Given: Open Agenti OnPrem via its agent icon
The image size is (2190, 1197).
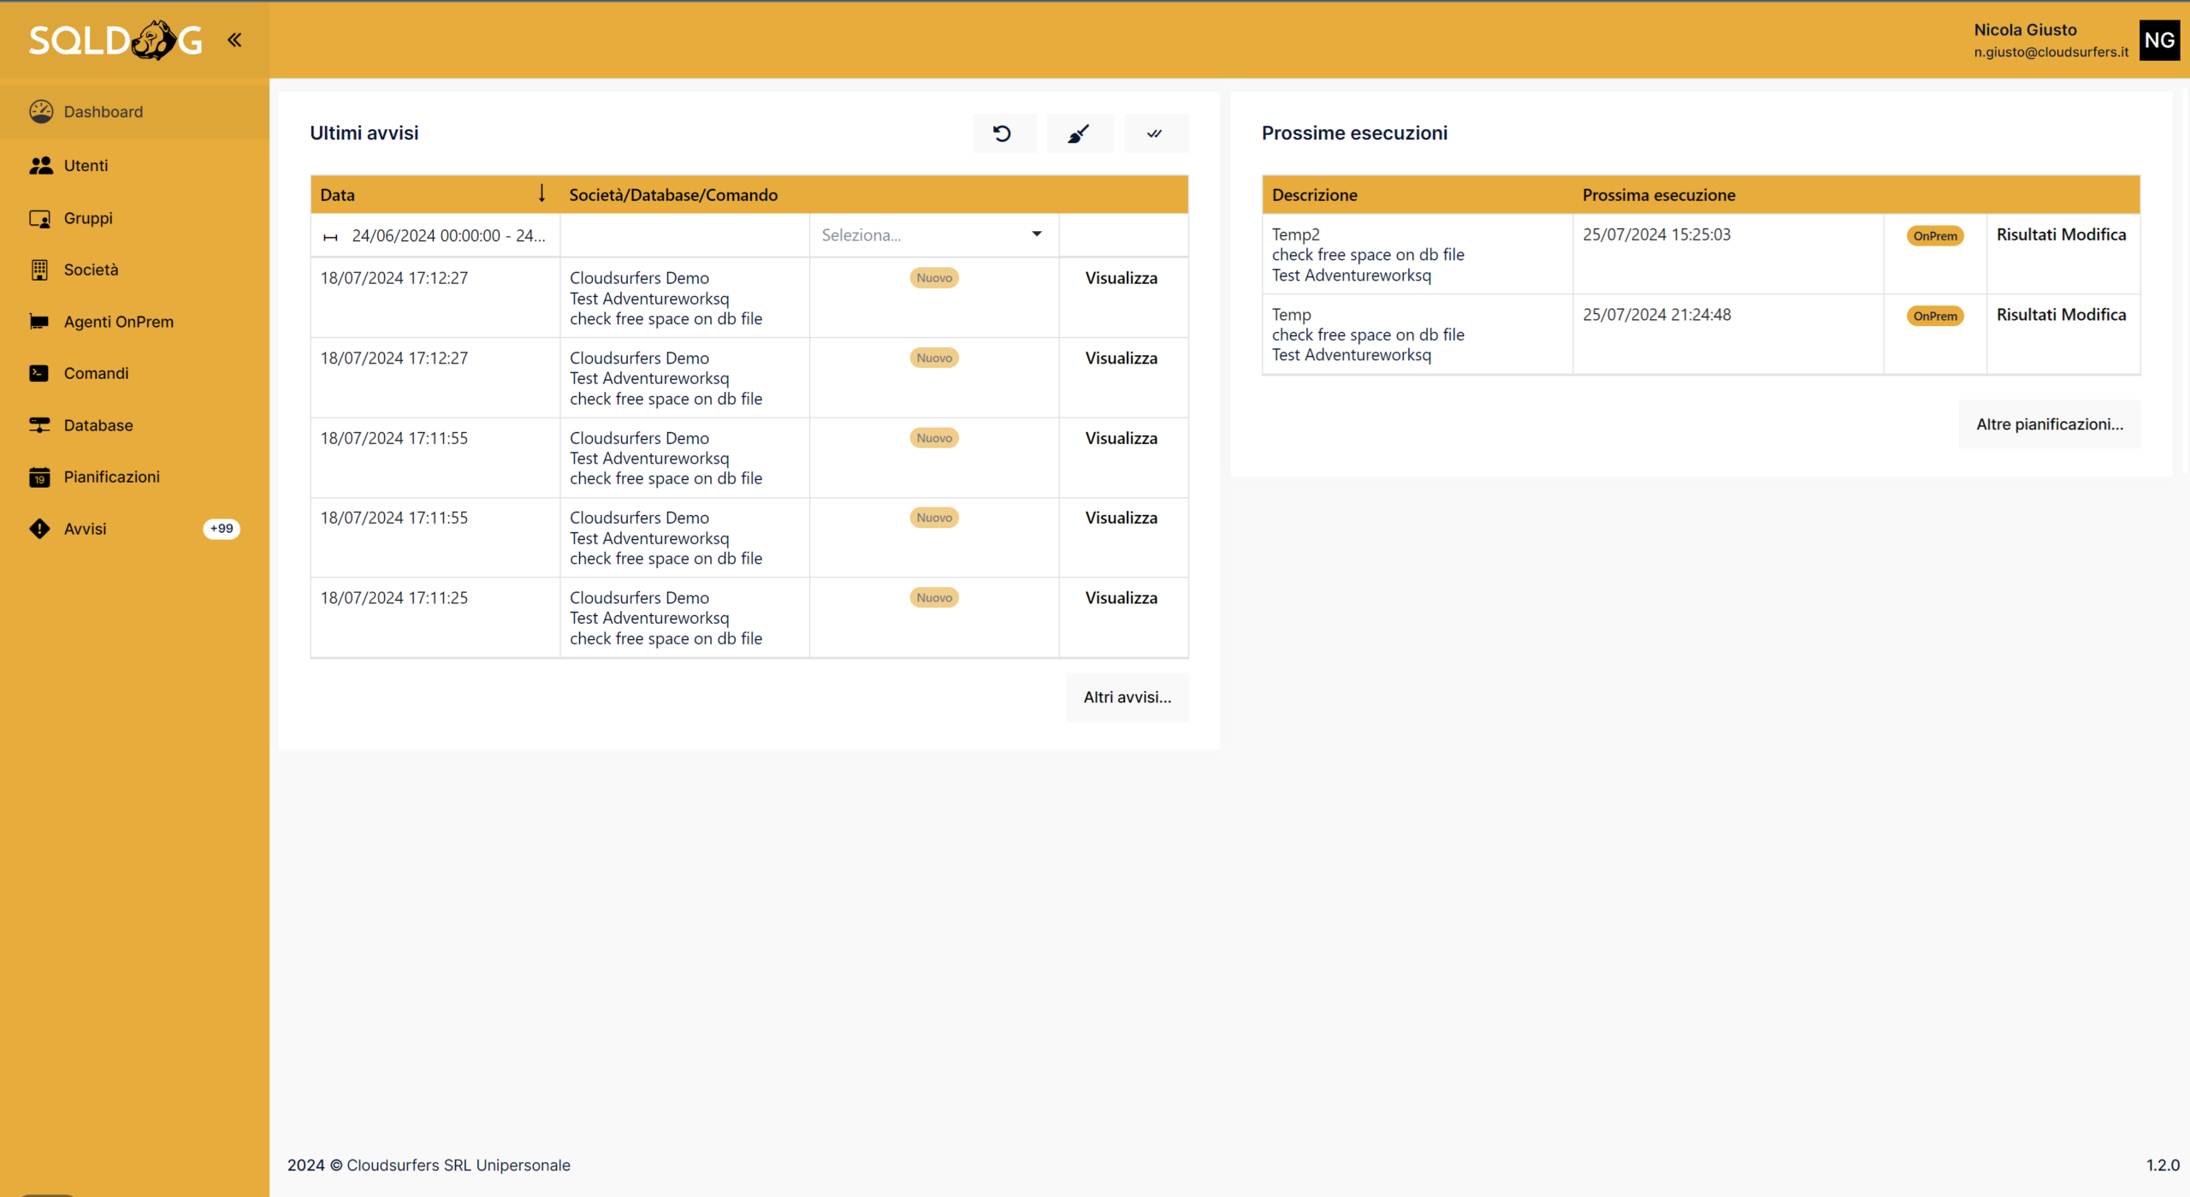Looking at the screenshot, I should click(x=40, y=322).
